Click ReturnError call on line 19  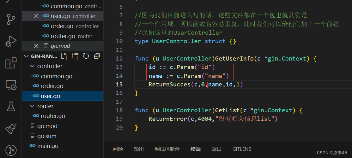[168, 119]
